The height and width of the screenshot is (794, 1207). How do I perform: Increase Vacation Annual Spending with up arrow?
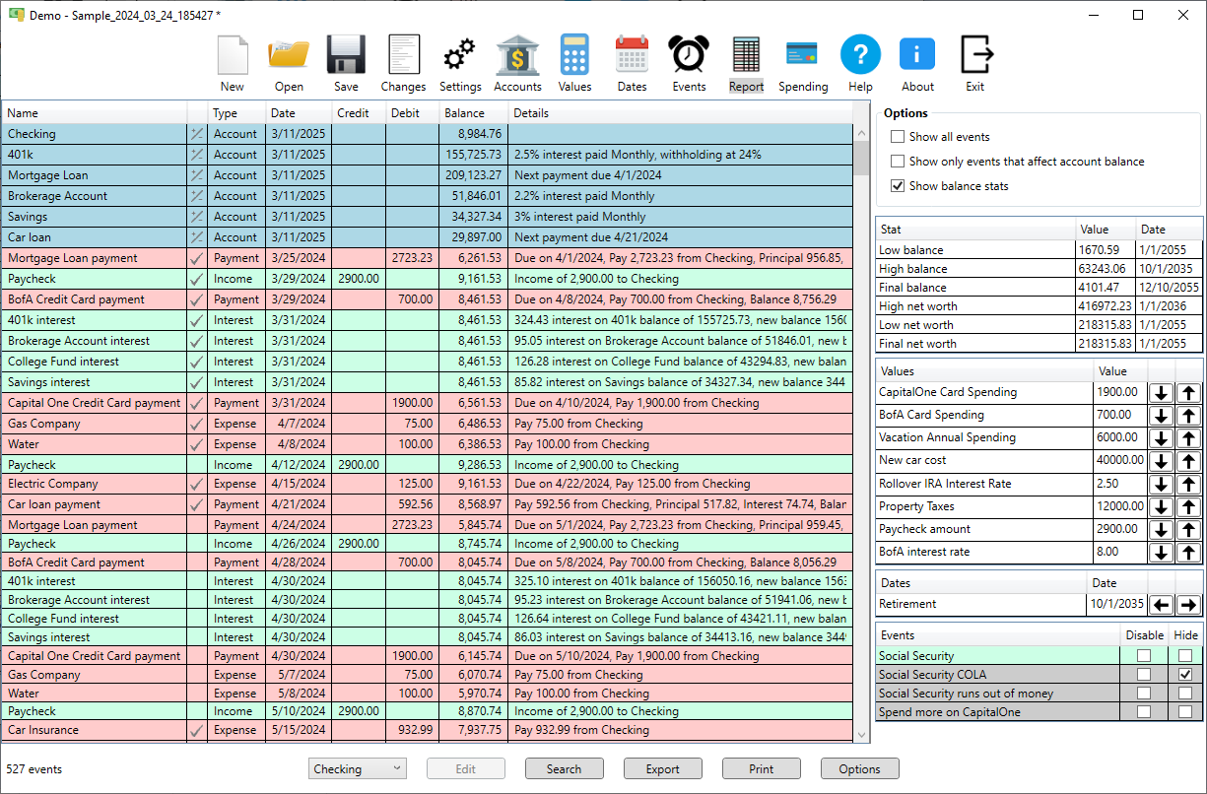pos(1188,437)
